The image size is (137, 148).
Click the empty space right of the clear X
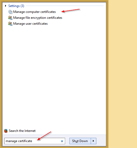tap(67, 141)
